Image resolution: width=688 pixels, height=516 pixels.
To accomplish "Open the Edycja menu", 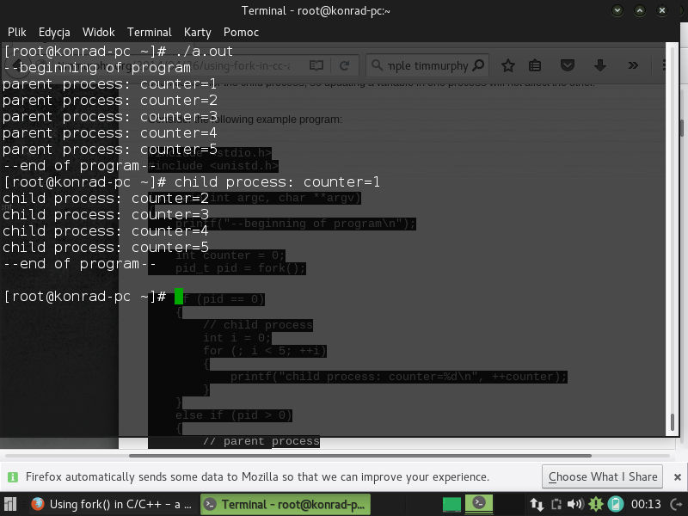I will click(54, 32).
